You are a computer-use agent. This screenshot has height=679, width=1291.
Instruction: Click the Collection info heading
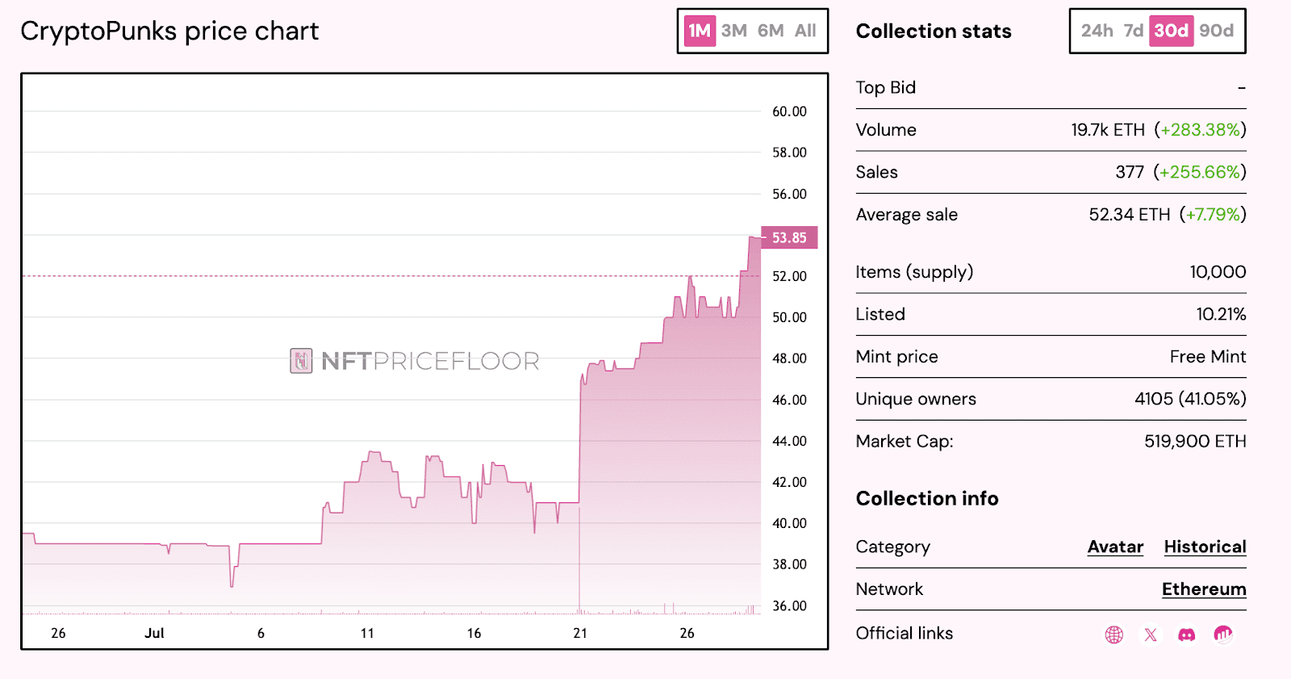[x=927, y=499]
